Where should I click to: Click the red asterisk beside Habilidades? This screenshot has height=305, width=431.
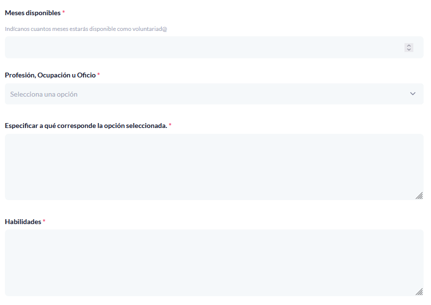[x=44, y=222]
